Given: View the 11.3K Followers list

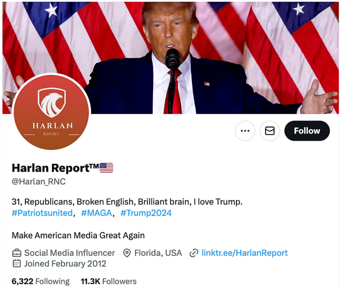Looking at the screenshot, I should pos(109,281).
